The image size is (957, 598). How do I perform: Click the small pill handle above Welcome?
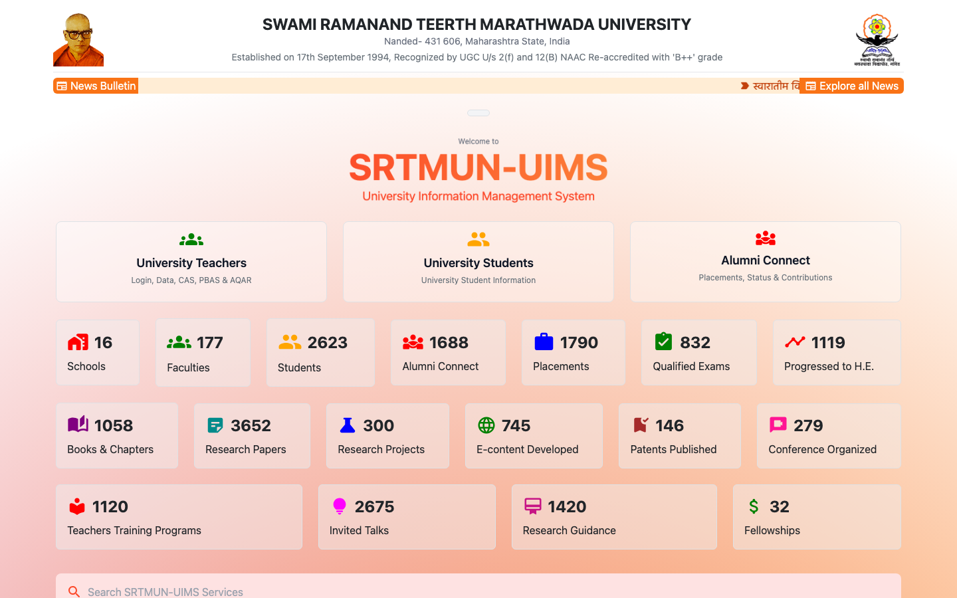coord(478,113)
